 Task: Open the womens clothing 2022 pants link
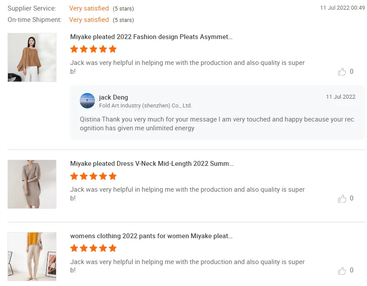(151, 236)
